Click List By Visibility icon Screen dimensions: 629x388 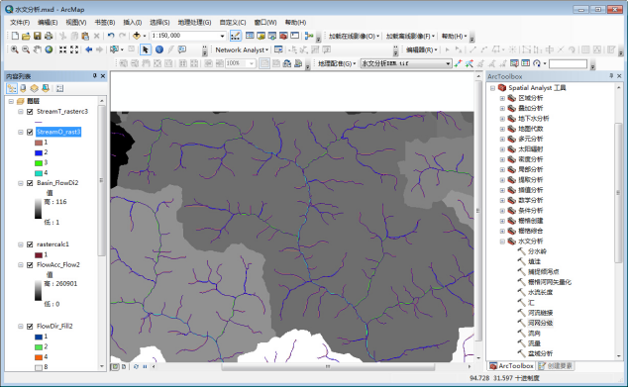[35, 88]
